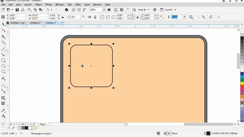244x137 pixels.
Task: Select the Parallel Dimension tool
Action: tap(3, 85)
